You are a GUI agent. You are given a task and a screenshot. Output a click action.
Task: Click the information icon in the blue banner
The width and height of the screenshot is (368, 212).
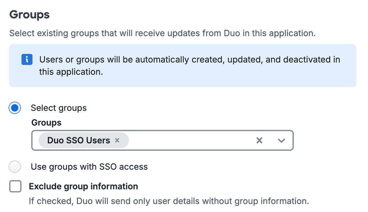[27, 59]
